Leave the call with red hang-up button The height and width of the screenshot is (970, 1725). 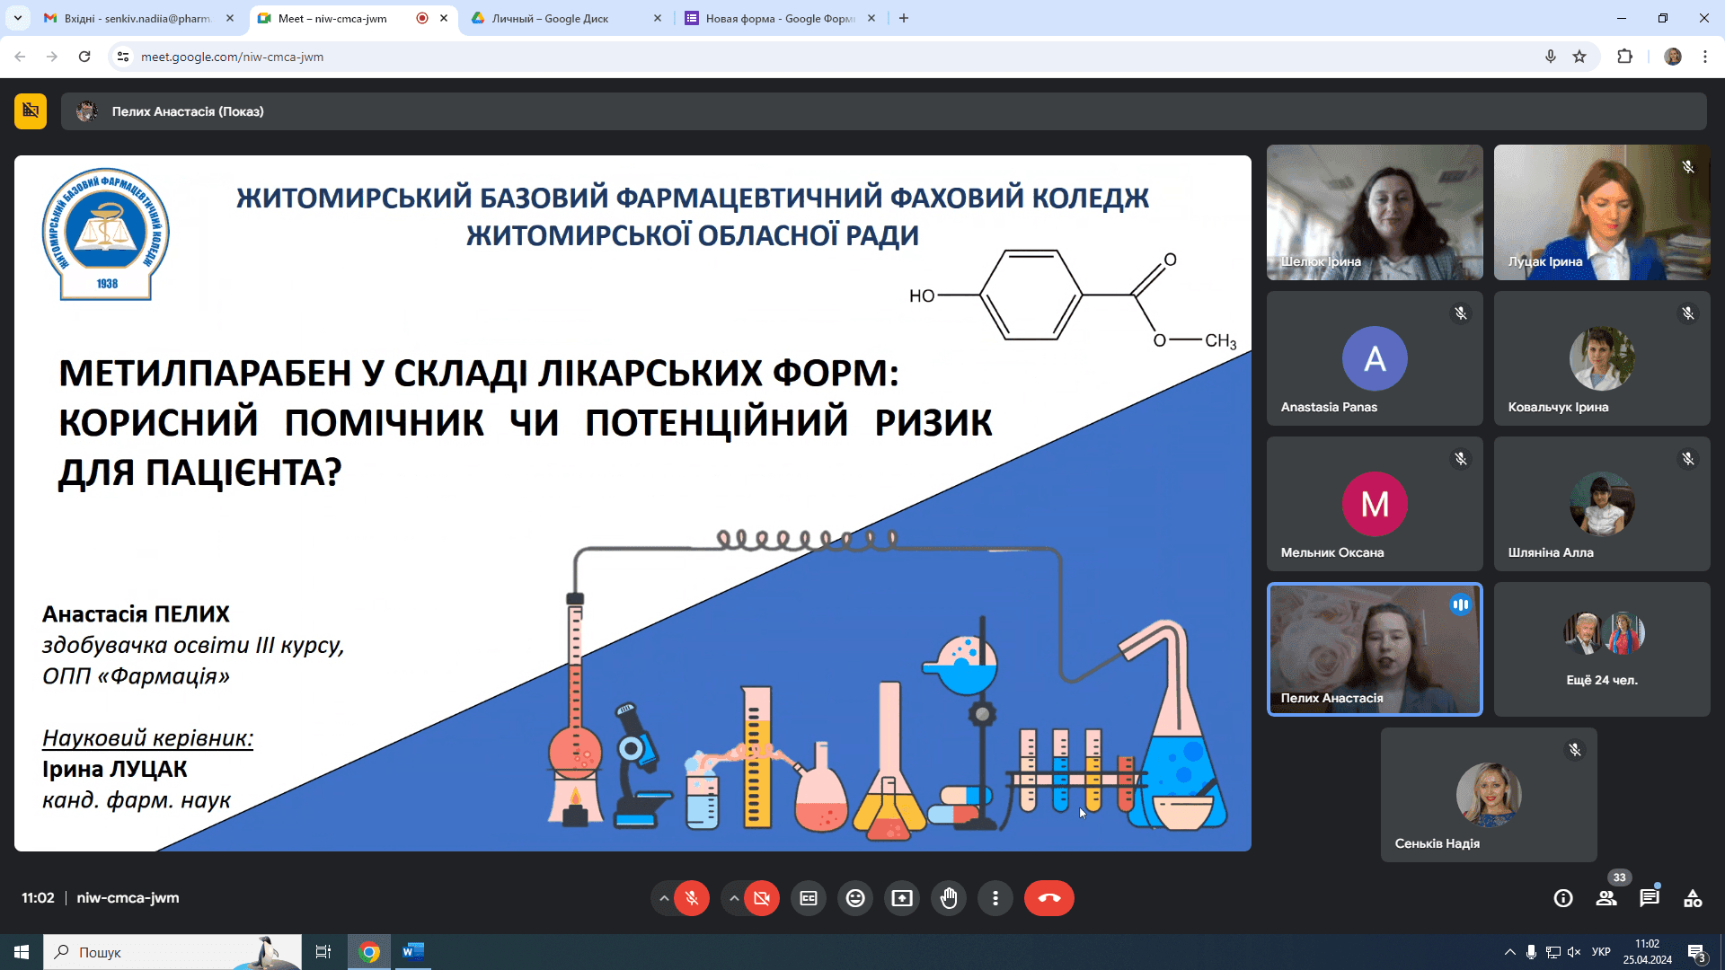click(x=1049, y=898)
